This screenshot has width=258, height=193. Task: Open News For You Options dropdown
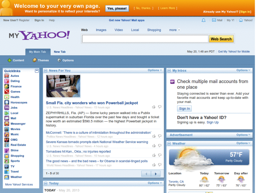coord(155,70)
